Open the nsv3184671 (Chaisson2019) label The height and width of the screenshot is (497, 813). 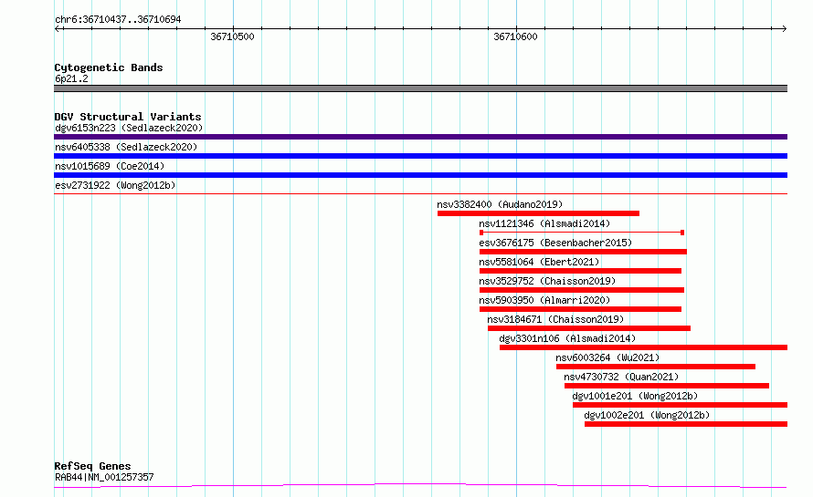coord(555,319)
